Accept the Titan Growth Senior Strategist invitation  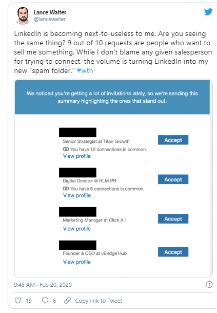coord(173,140)
